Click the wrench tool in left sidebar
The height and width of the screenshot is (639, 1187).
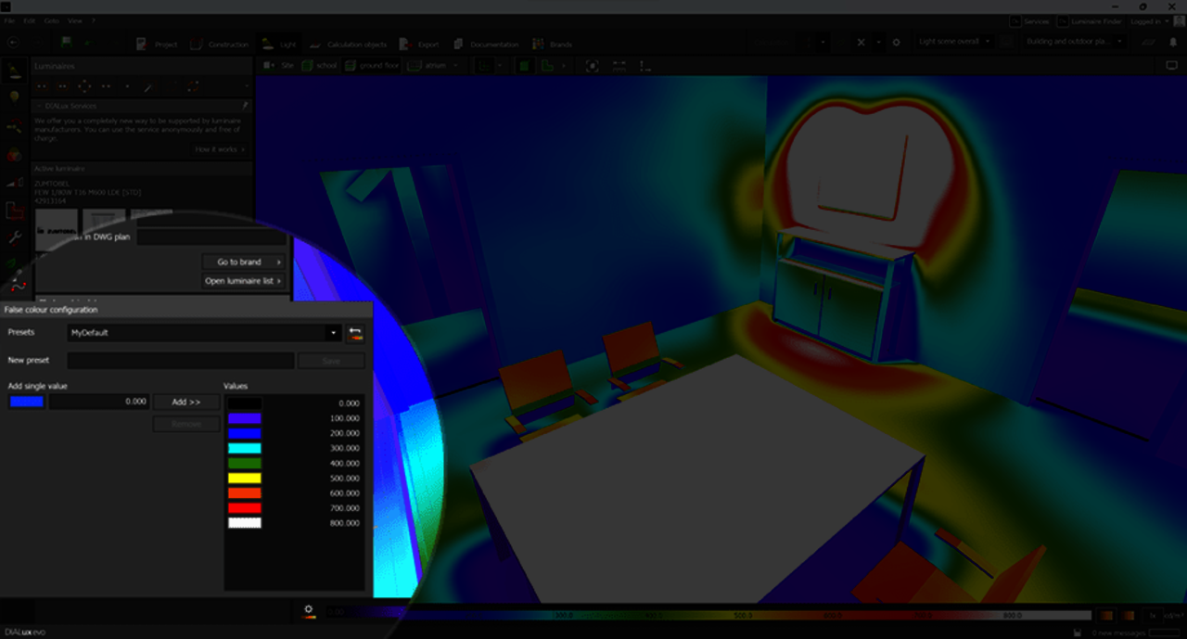15,236
